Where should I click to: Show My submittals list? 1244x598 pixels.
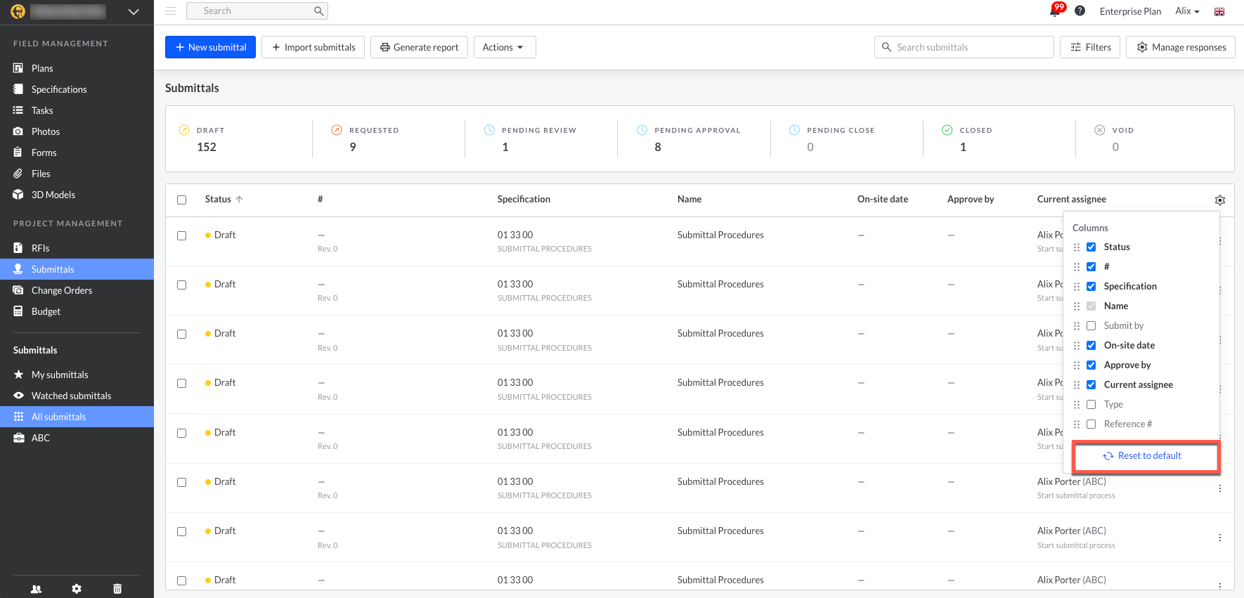[x=77, y=375]
